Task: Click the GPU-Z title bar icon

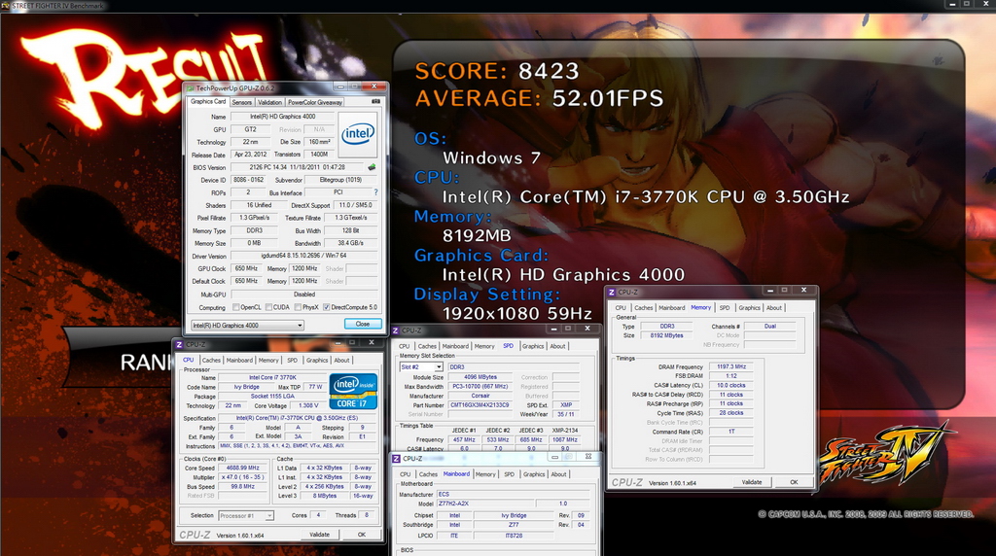Action: tap(190, 87)
